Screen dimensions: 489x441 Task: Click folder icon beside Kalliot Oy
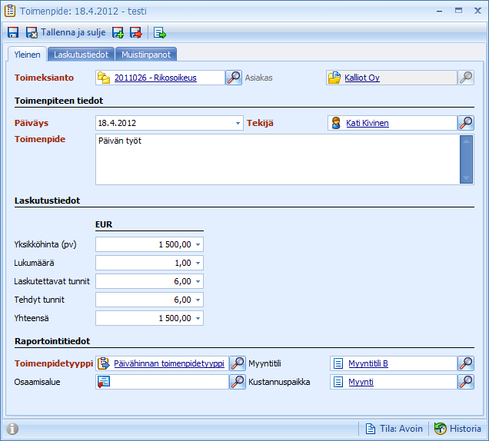click(334, 78)
